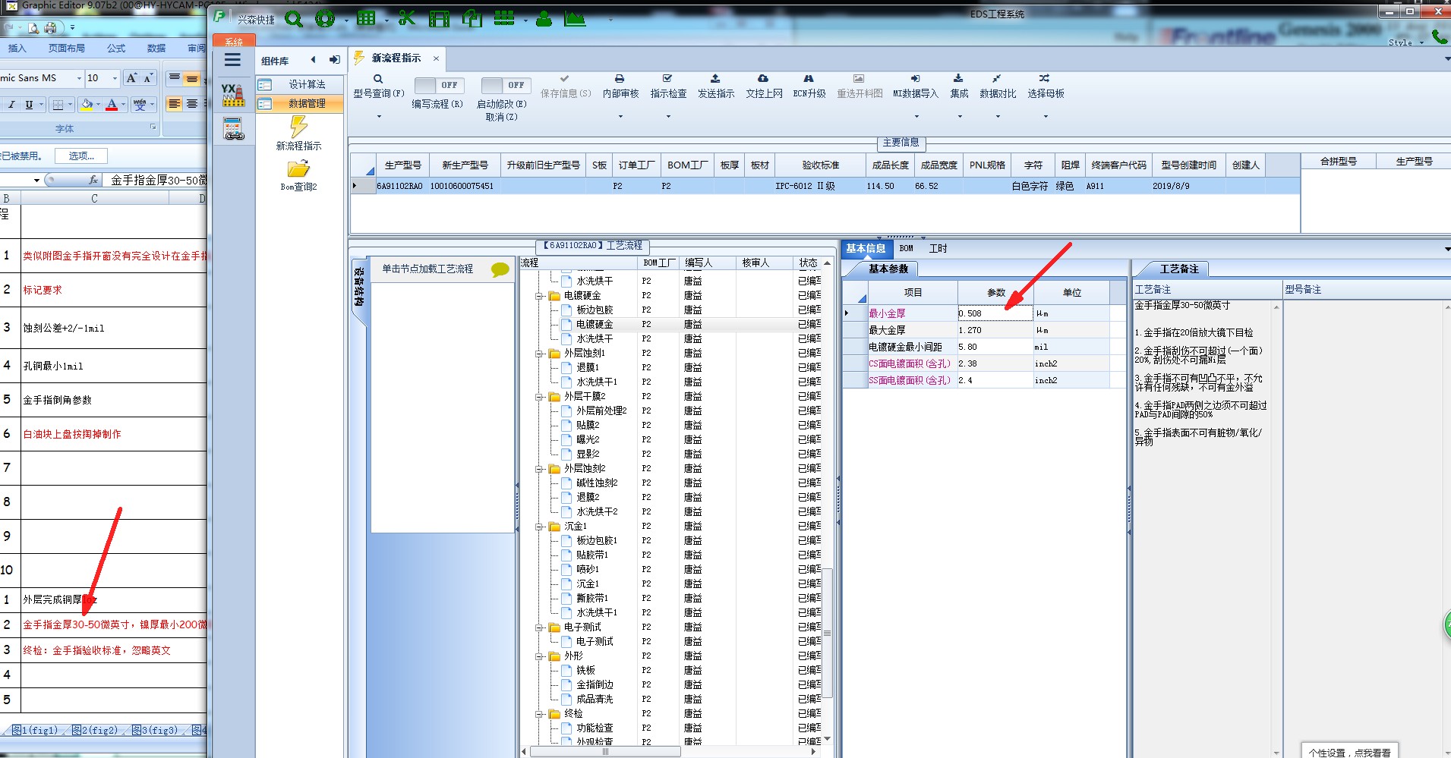The width and height of the screenshot is (1451, 758).
Task: Click 指示检查 check button
Action: pos(668,86)
